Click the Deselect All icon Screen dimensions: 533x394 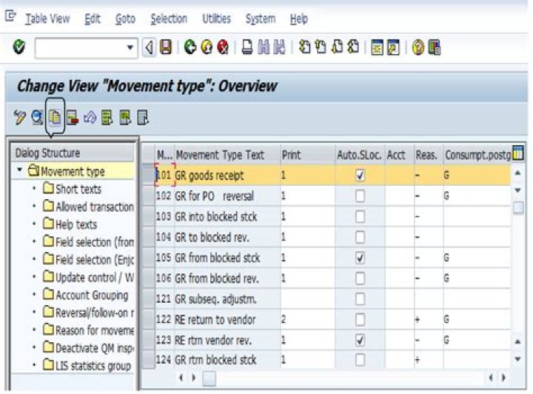143,118
